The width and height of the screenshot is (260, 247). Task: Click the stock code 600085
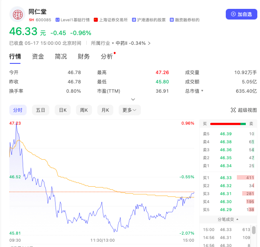(44, 20)
